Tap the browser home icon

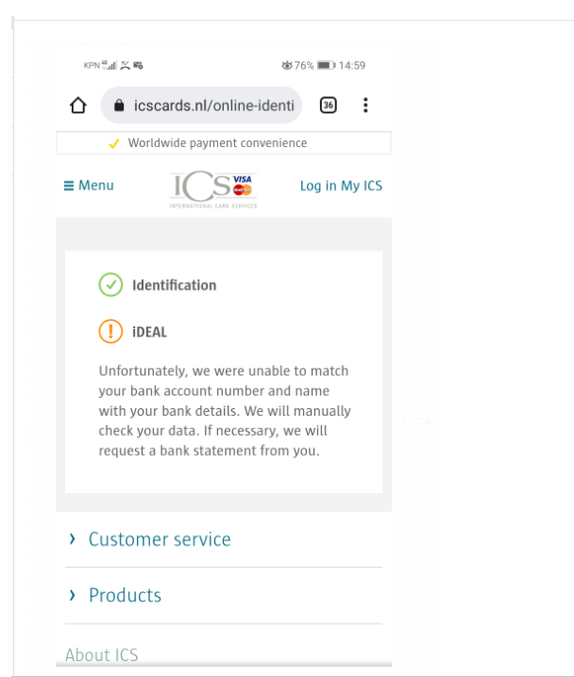pos(78,106)
